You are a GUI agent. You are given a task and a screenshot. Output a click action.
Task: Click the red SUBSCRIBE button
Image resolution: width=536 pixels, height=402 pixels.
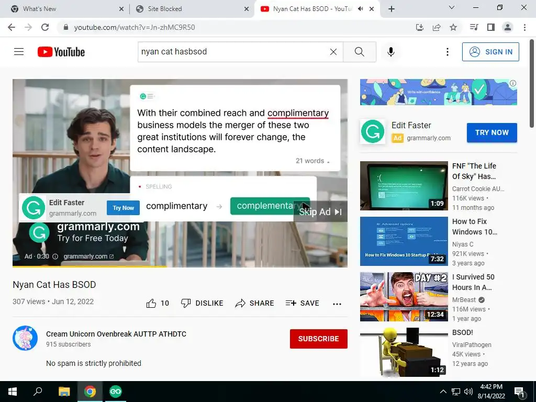tap(319, 339)
